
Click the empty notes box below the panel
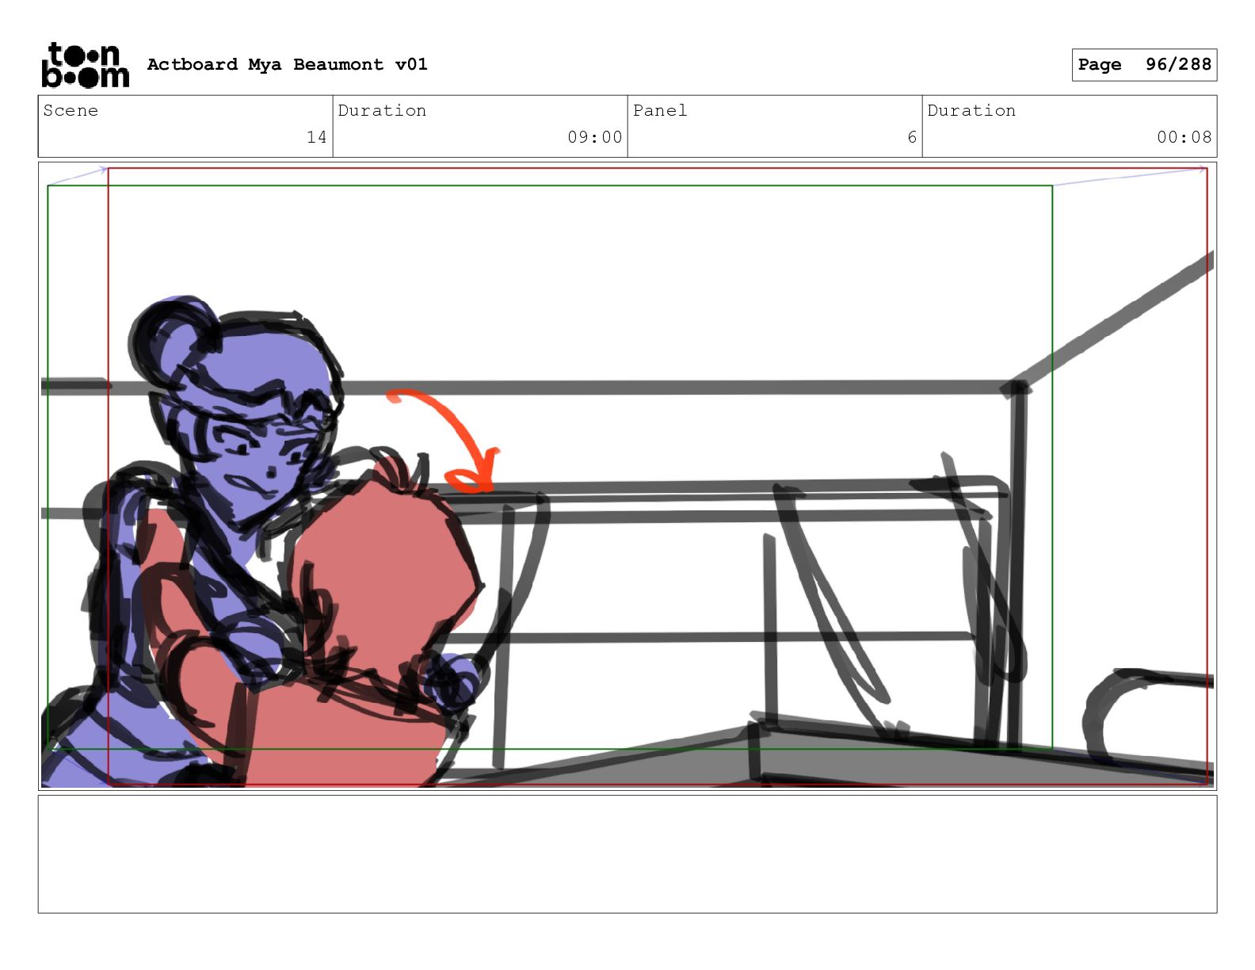627,854
